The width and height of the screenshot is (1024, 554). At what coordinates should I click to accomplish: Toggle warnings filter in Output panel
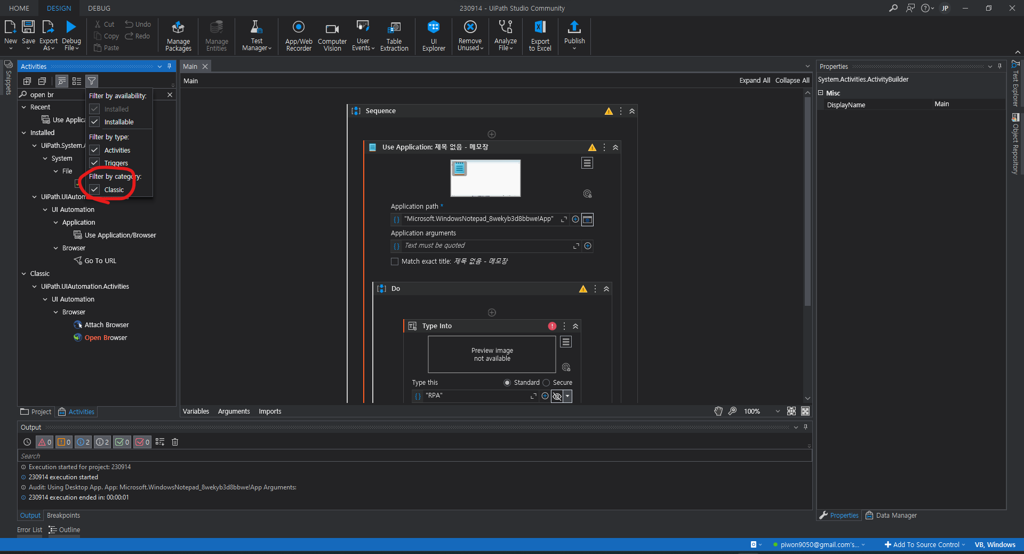pos(64,442)
